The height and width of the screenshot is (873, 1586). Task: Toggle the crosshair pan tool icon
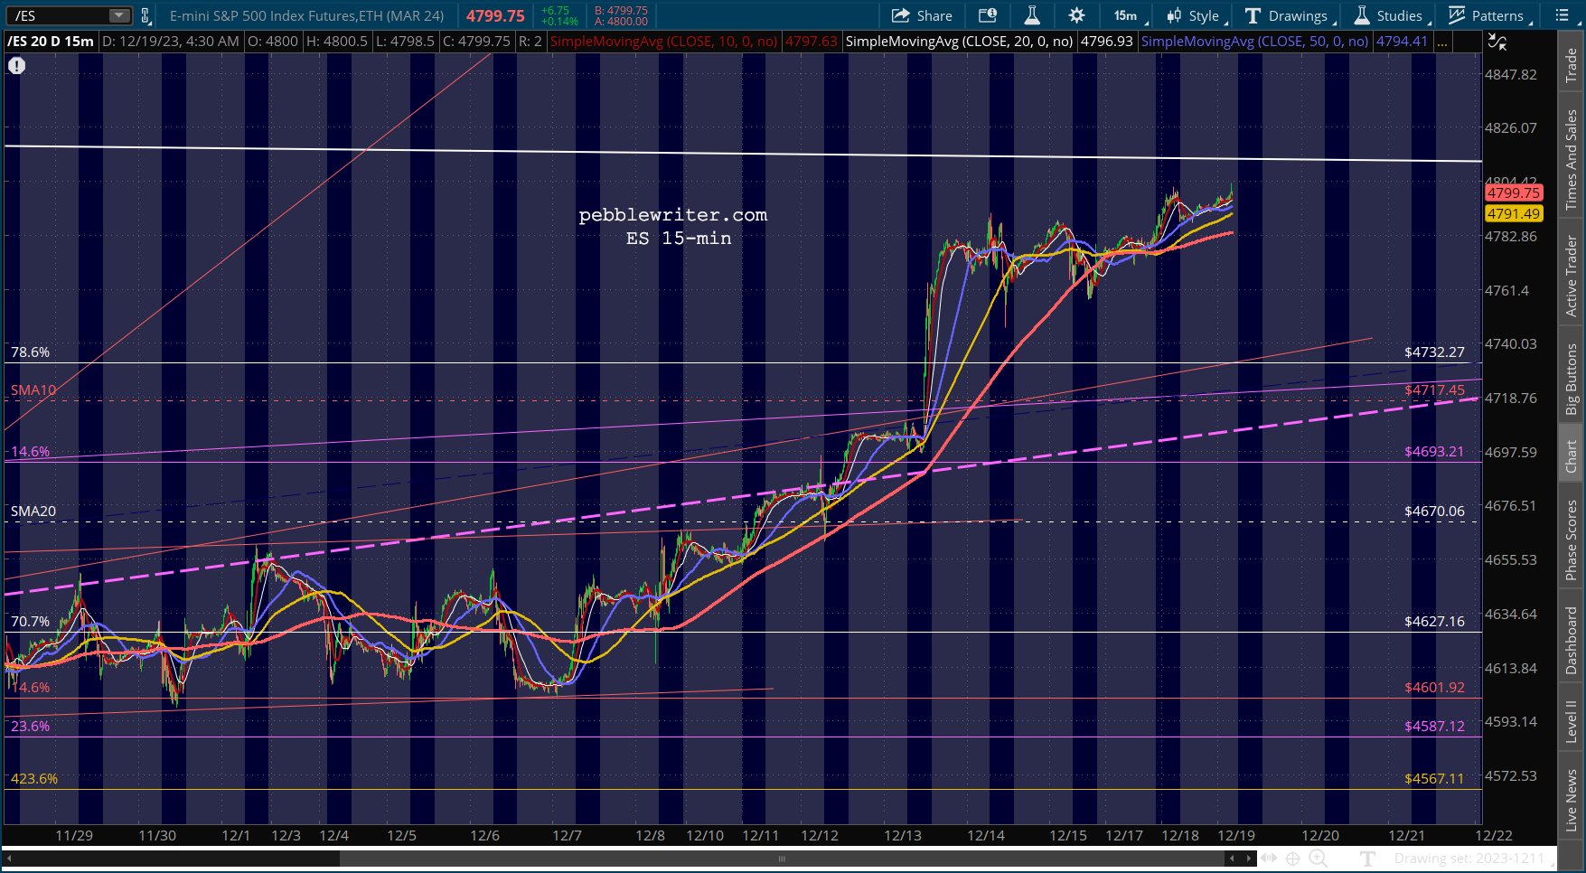[x=1293, y=859]
